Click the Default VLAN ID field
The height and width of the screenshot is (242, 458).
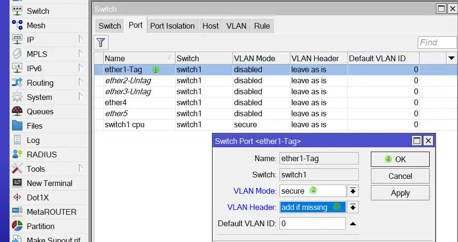coord(313,223)
